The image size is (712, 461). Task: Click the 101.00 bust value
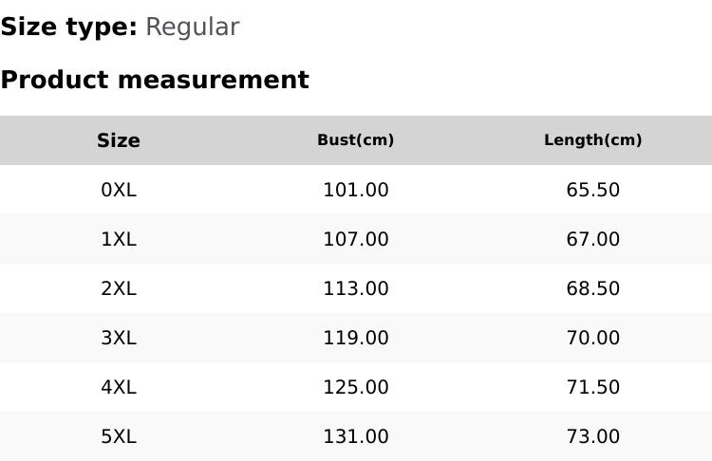[356, 190]
